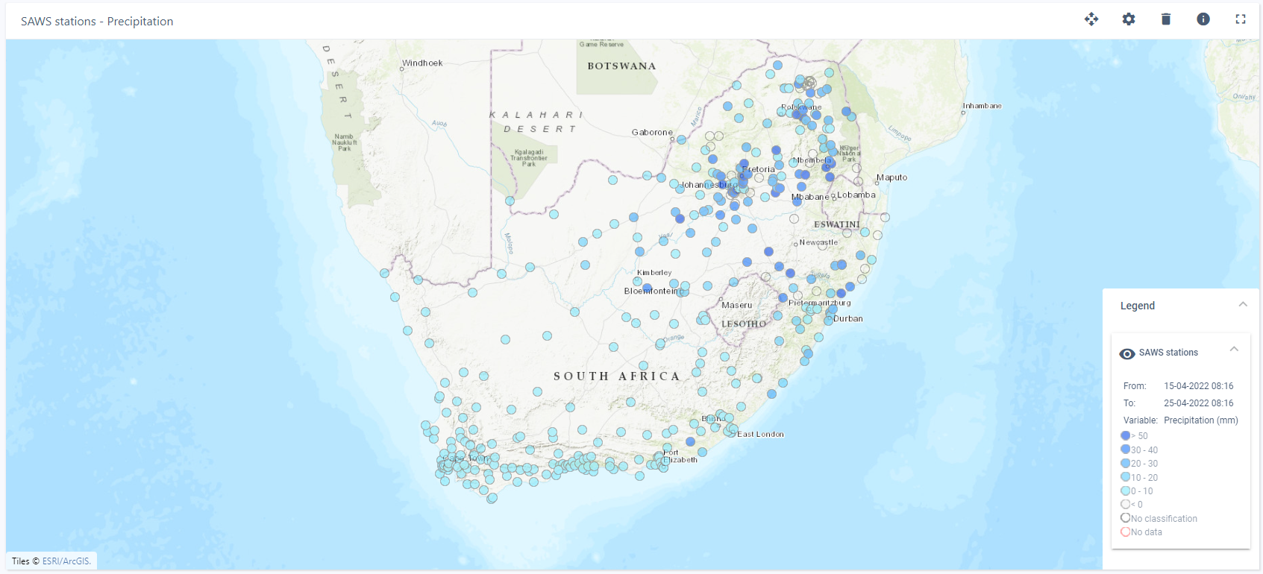1263x574 pixels.
Task: Expand the map to fullscreen
Action: 1241,19
